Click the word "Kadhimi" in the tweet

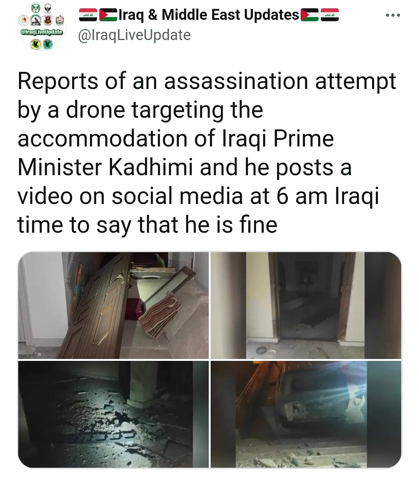[x=151, y=167]
